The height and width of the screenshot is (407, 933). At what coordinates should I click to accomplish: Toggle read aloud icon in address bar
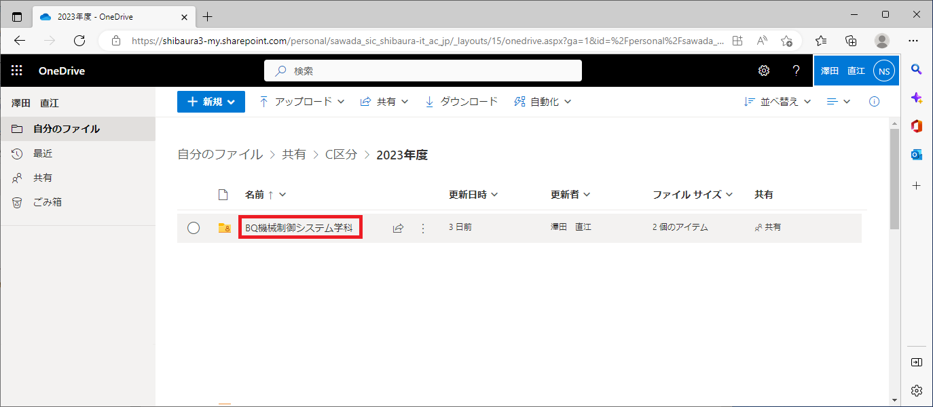coord(762,41)
